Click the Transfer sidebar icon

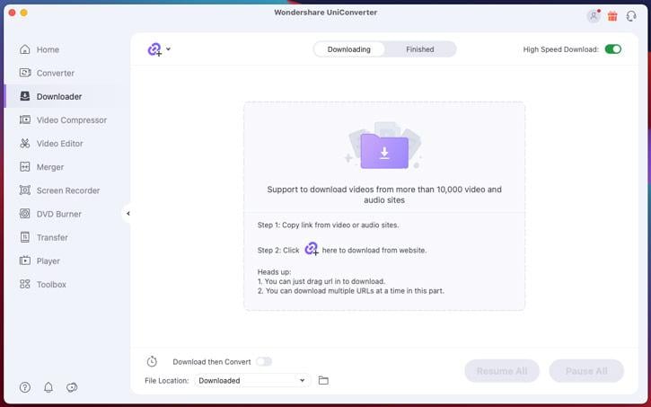[25, 237]
